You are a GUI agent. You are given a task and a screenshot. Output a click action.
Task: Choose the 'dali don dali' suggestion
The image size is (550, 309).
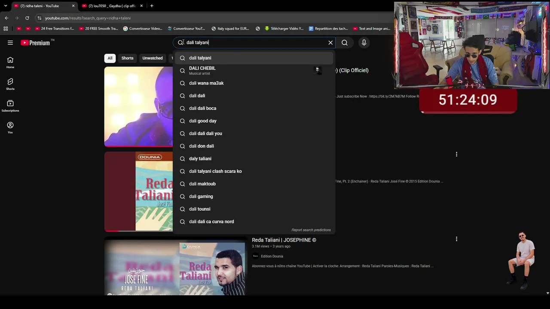pos(254,146)
